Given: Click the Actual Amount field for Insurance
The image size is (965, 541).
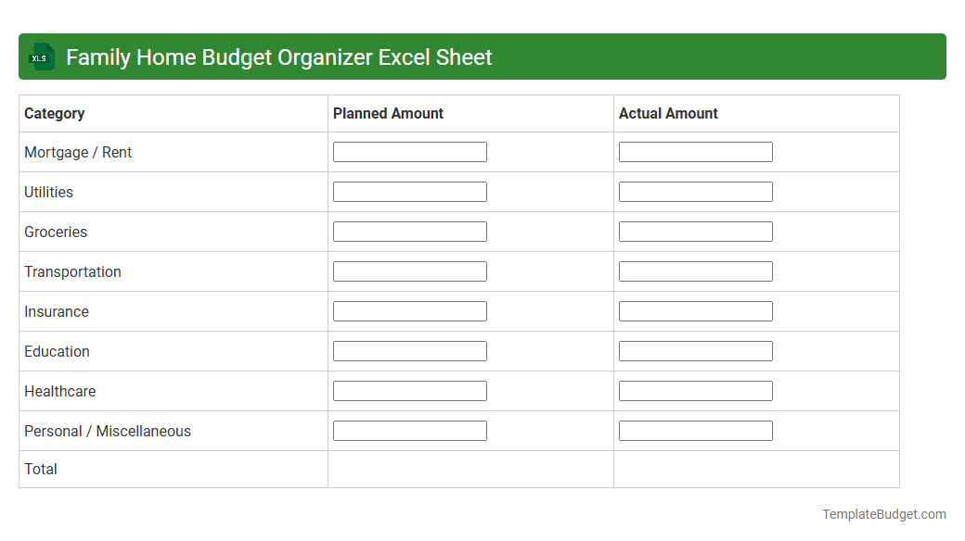Looking at the screenshot, I should (695, 310).
